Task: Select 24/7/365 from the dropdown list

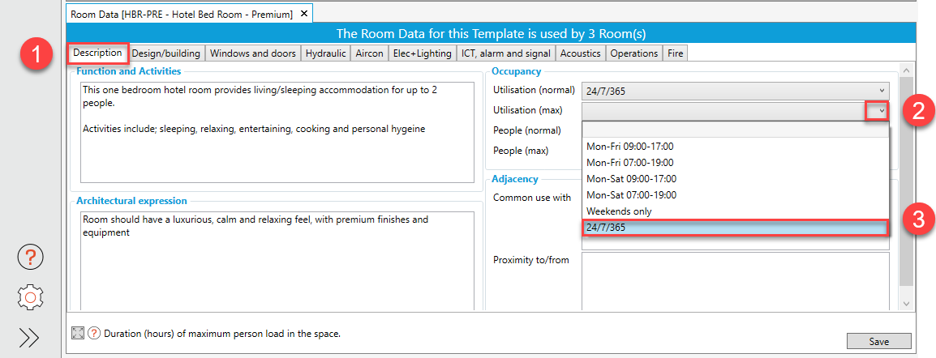Action: (736, 228)
